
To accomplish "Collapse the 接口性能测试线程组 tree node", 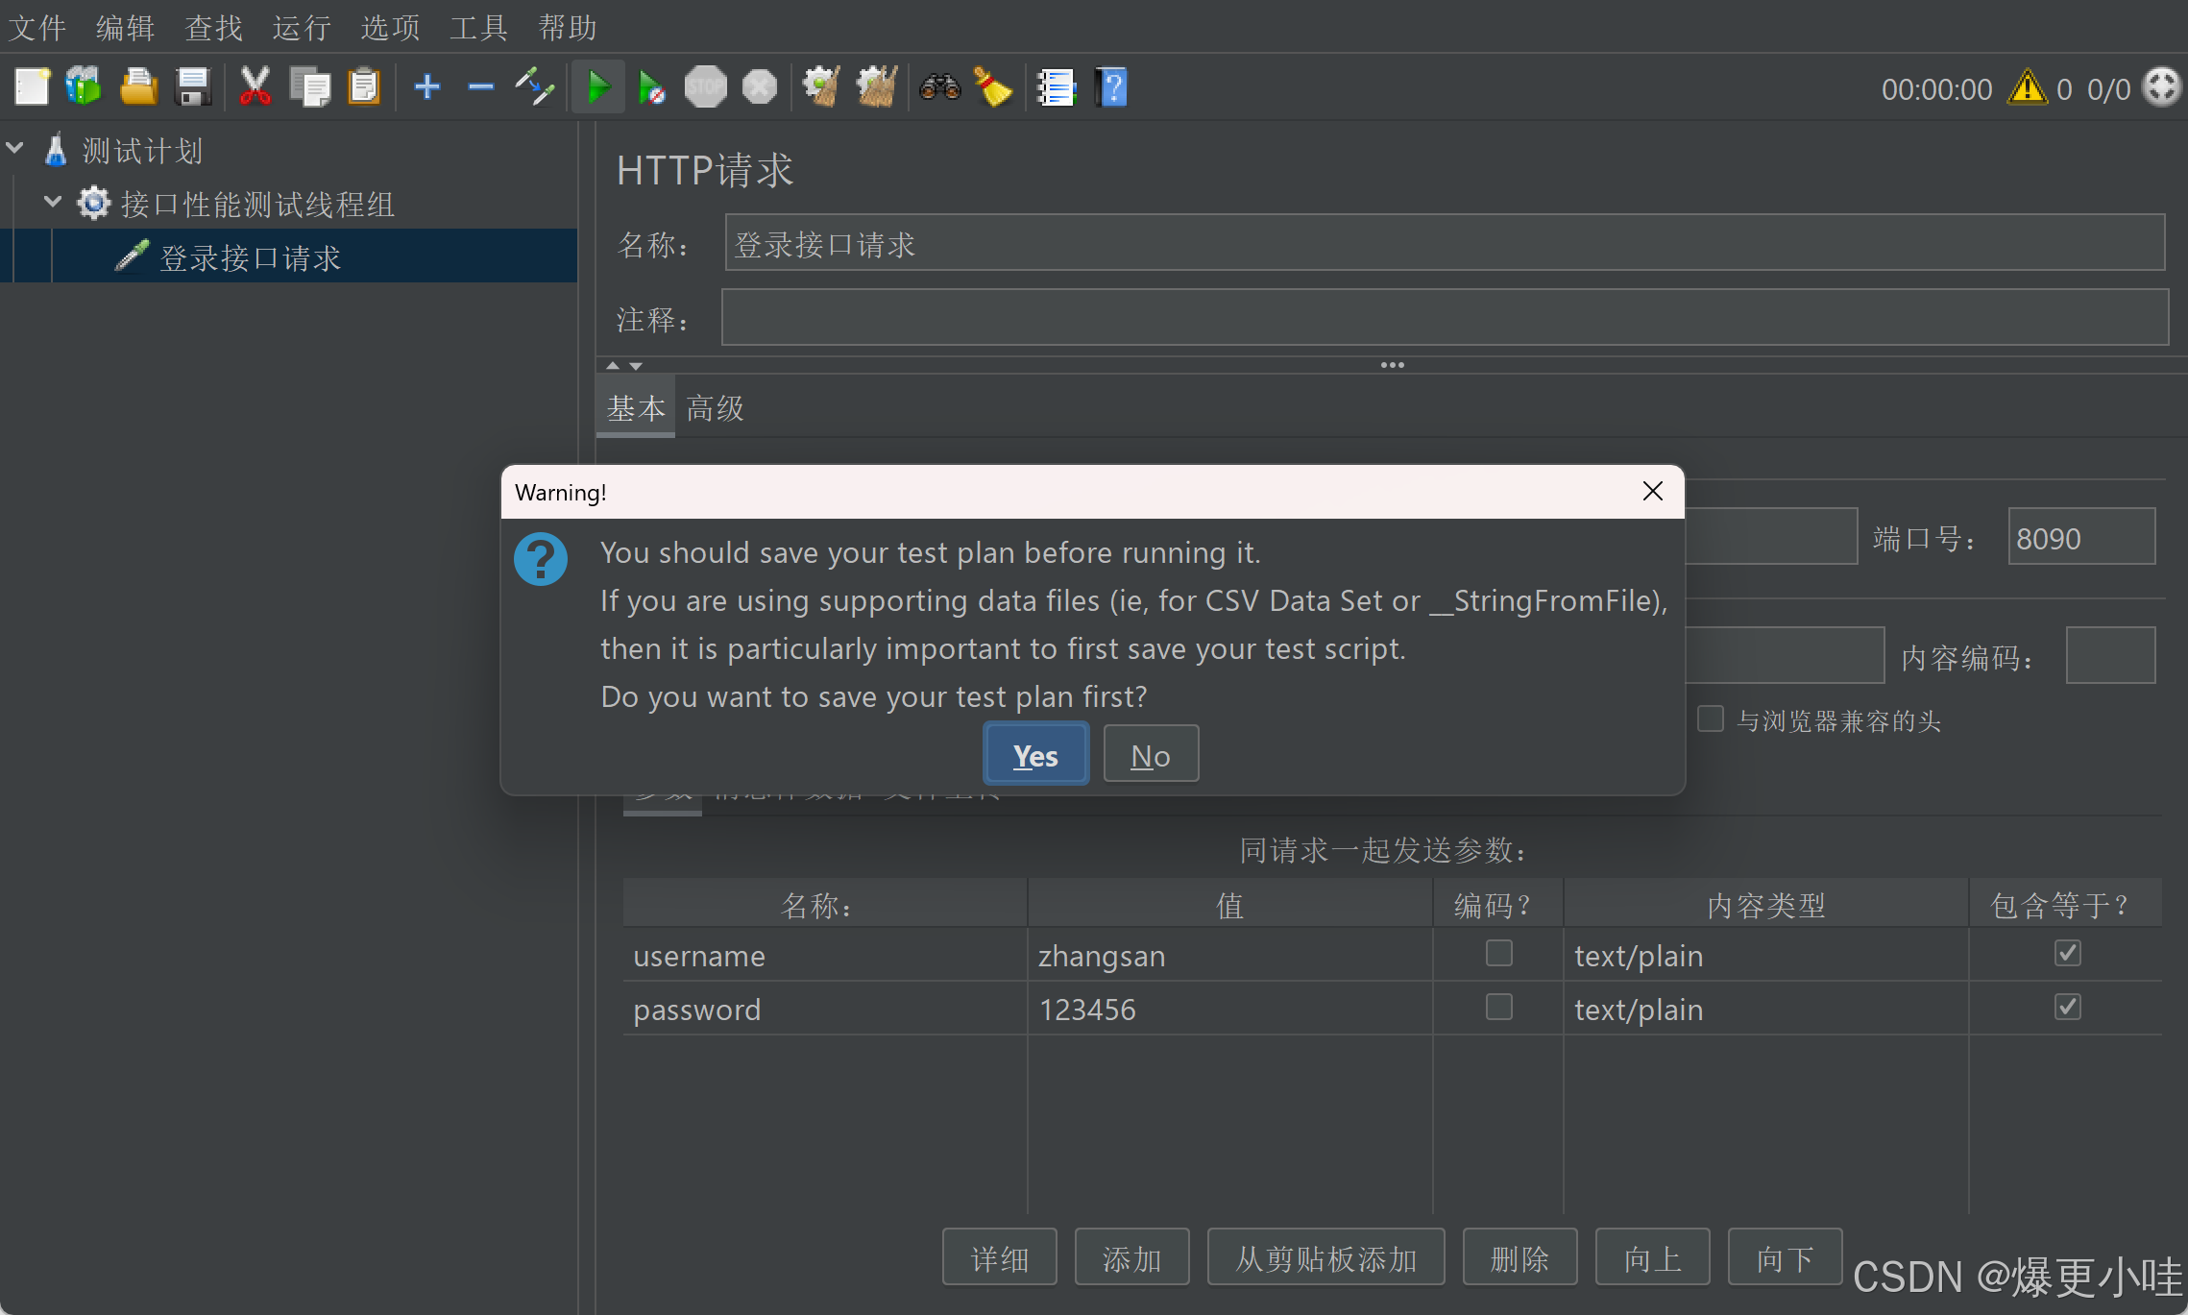I will [53, 202].
